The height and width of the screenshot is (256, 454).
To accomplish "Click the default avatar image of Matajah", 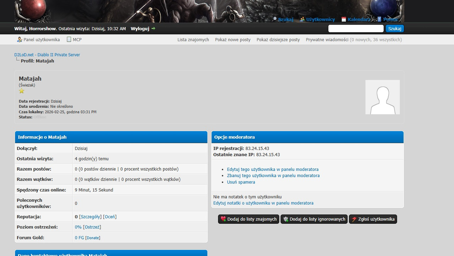I will click(x=383, y=97).
